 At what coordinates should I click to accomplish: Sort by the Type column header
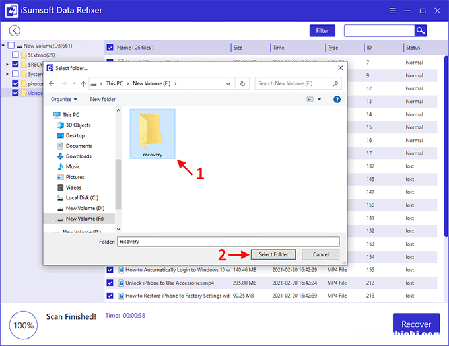pos(333,48)
